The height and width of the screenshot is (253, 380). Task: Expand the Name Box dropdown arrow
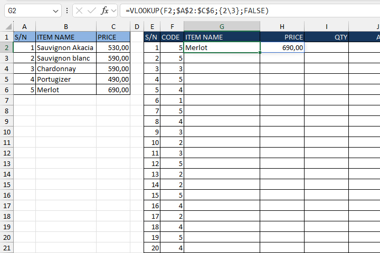56,11
